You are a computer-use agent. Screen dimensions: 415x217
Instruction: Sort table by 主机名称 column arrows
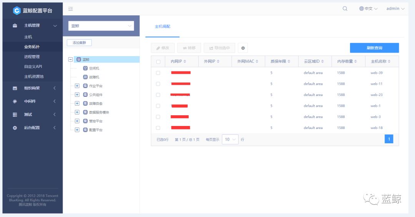(389, 61)
